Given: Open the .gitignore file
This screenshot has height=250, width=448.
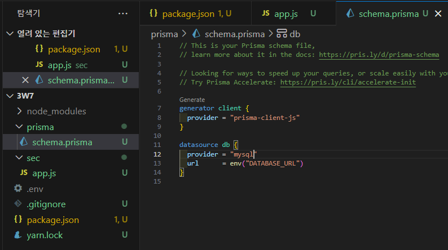Looking at the screenshot, I should (71, 204).
